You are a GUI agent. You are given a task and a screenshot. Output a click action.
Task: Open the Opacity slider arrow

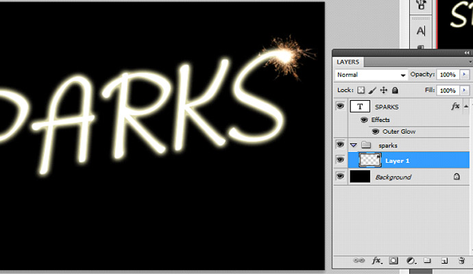tap(465, 75)
